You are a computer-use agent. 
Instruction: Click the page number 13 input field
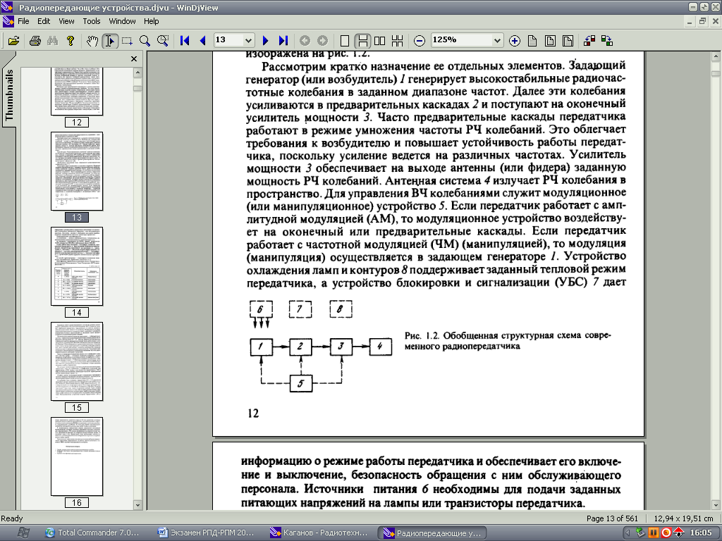pyautogui.click(x=229, y=40)
